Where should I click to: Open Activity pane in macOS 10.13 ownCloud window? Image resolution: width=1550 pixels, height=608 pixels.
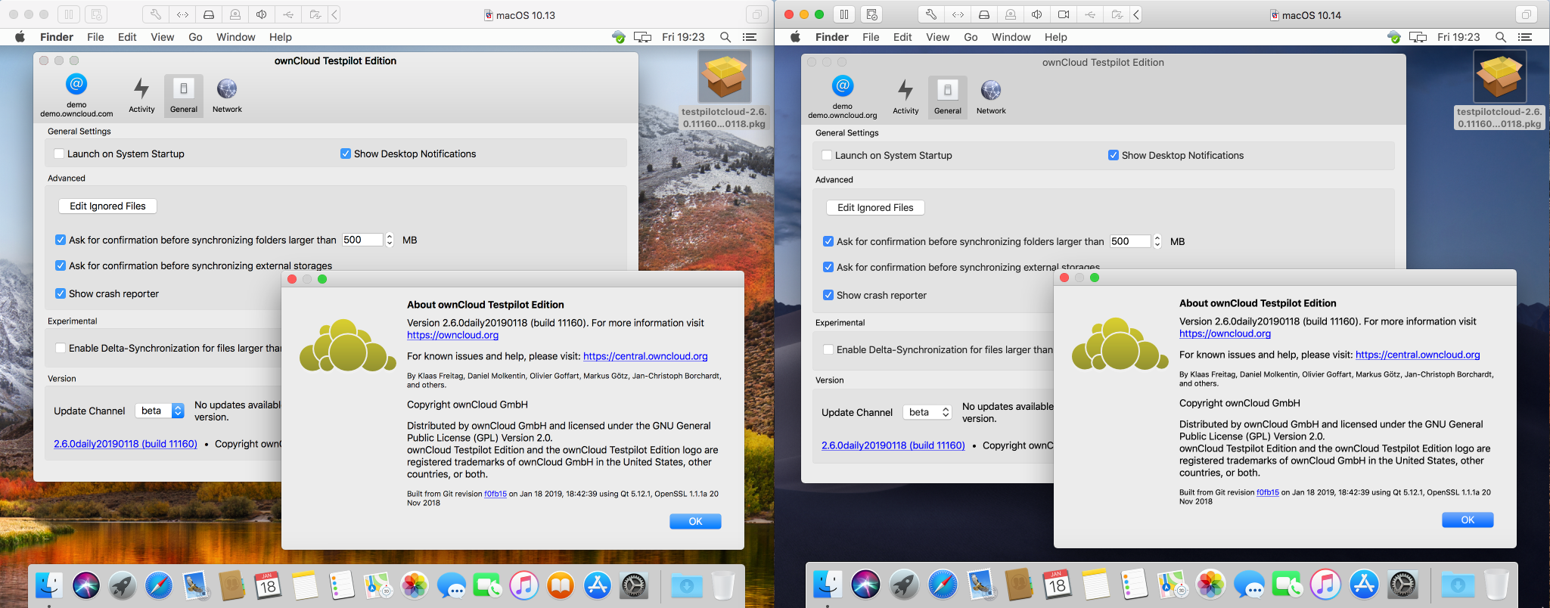point(141,95)
